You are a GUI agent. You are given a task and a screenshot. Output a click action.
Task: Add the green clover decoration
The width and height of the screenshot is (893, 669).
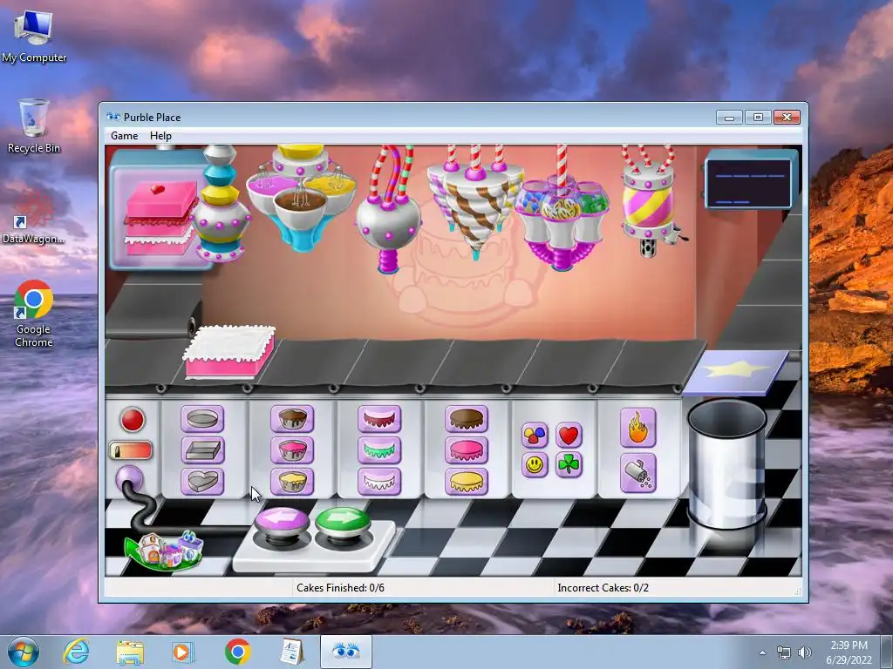pyautogui.click(x=569, y=465)
